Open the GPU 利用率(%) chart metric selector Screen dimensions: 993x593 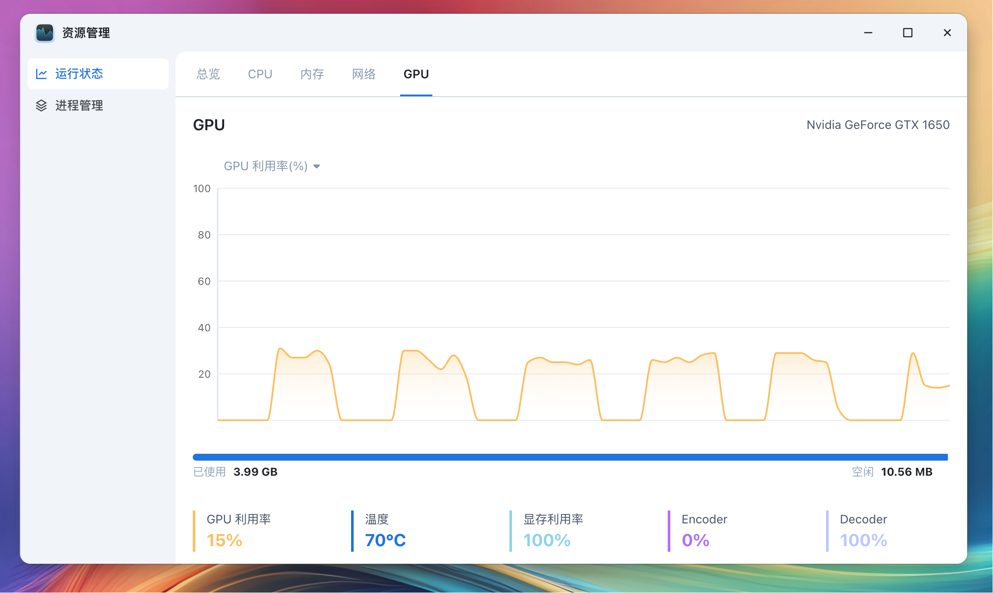[x=265, y=166]
